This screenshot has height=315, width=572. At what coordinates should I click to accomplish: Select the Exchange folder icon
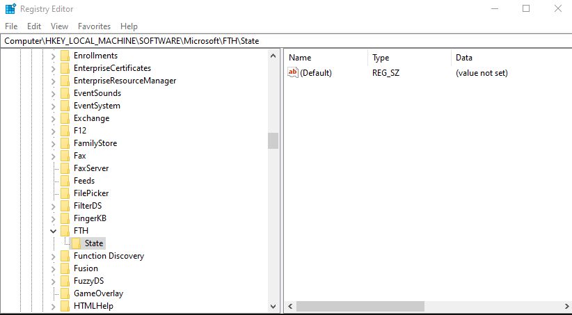click(x=65, y=118)
